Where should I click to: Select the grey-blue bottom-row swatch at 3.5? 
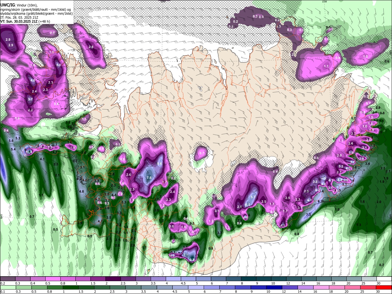pyautogui.click(x=149, y=287)
